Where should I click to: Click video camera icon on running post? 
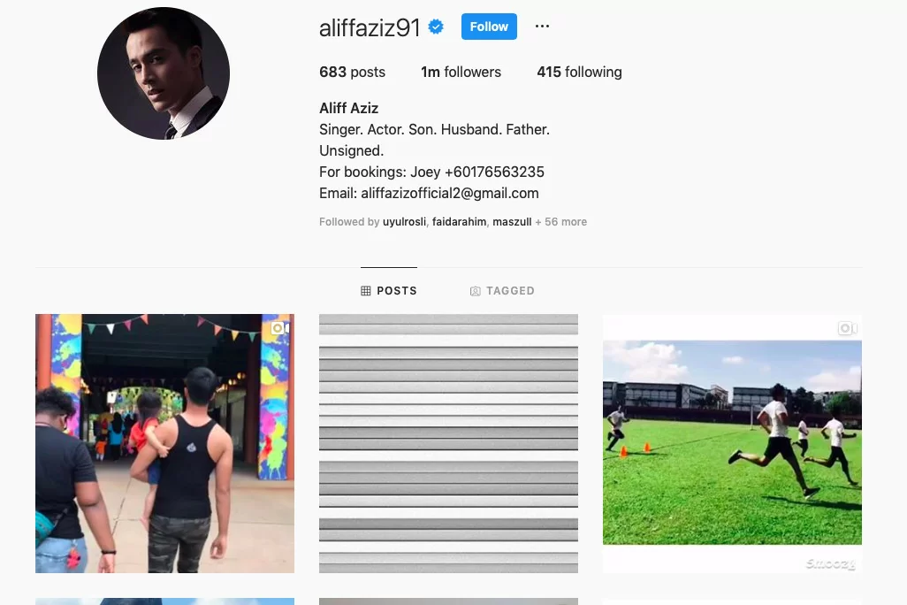pyautogui.click(x=848, y=328)
